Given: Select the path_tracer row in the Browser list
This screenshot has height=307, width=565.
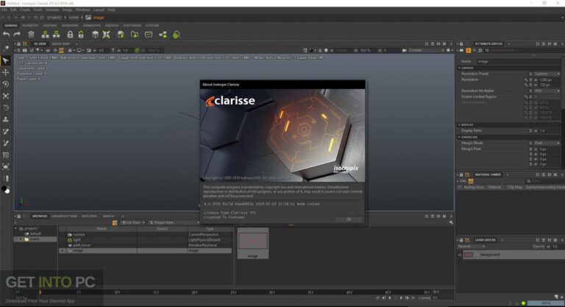Looking at the screenshot, I should [146, 245].
